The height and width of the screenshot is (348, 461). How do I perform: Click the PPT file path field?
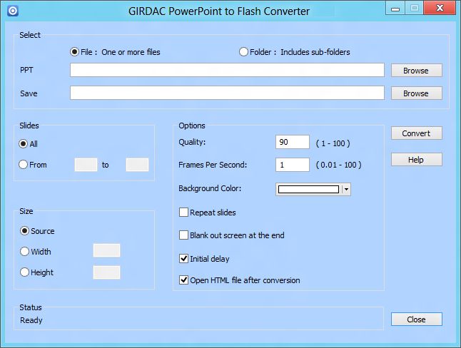(227, 70)
